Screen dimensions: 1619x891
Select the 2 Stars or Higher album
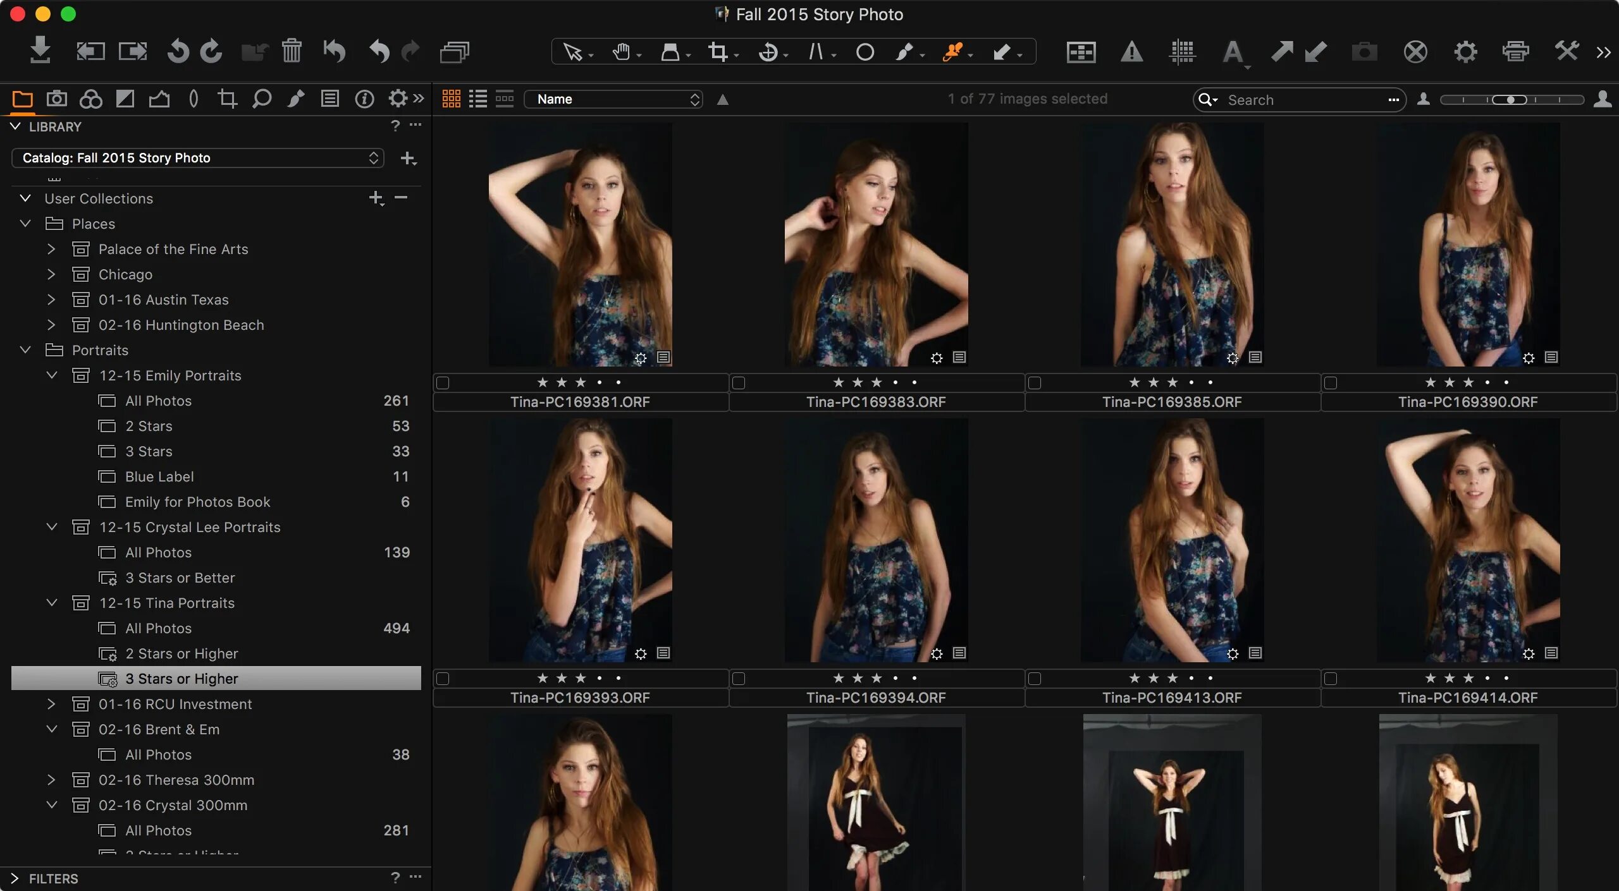[182, 653]
